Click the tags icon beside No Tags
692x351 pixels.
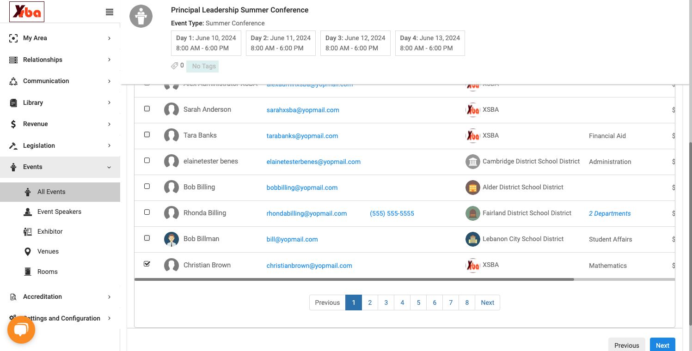point(175,66)
